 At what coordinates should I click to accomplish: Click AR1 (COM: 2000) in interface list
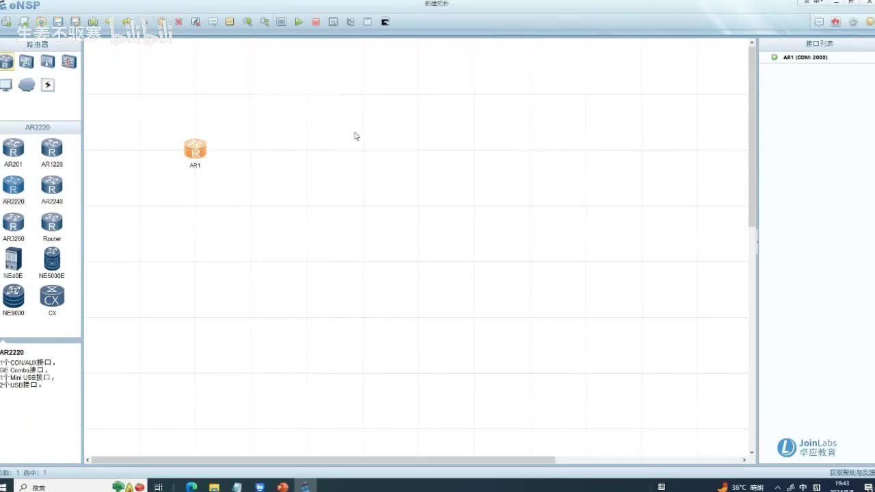click(805, 57)
